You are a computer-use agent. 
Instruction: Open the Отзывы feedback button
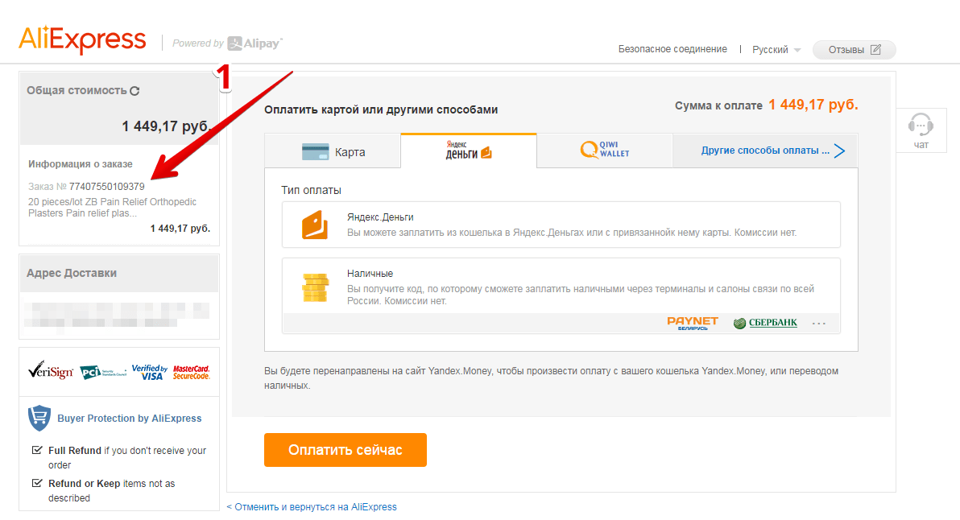[854, 50]
